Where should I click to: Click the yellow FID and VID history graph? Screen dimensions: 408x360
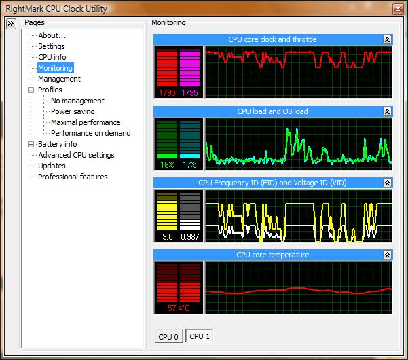tap(299, 216)
